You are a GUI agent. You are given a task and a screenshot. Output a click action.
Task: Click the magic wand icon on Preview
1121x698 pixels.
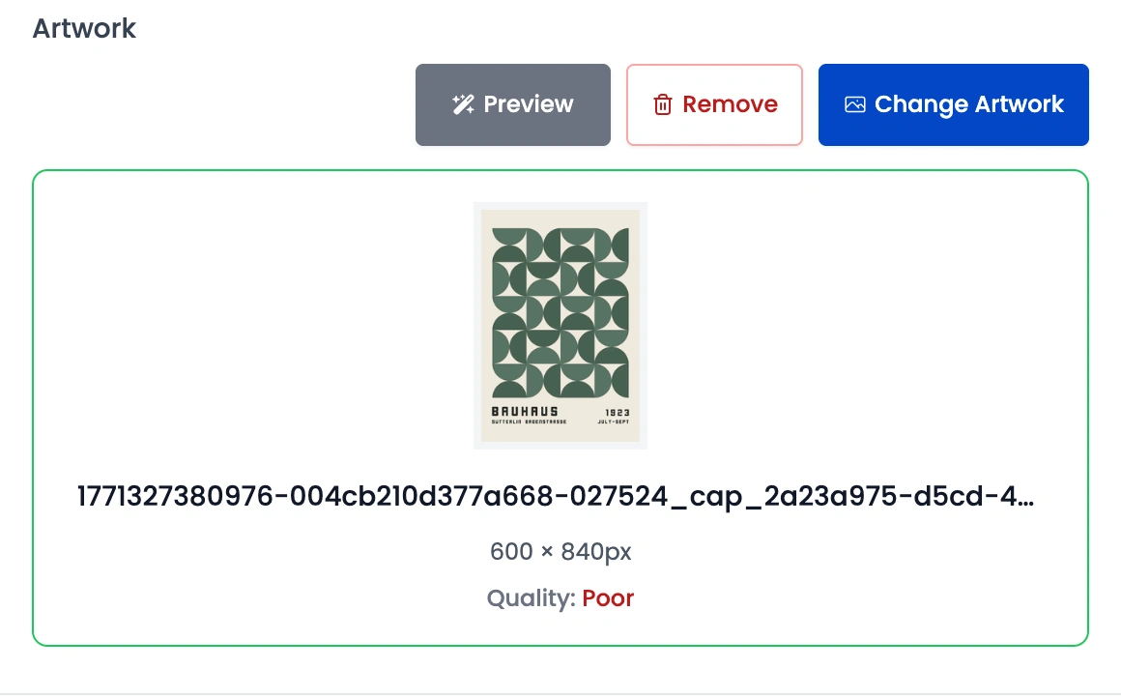point(463,105)
